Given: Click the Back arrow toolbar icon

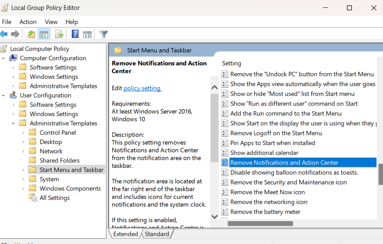Looking at the screenshot, I should 4,34.
